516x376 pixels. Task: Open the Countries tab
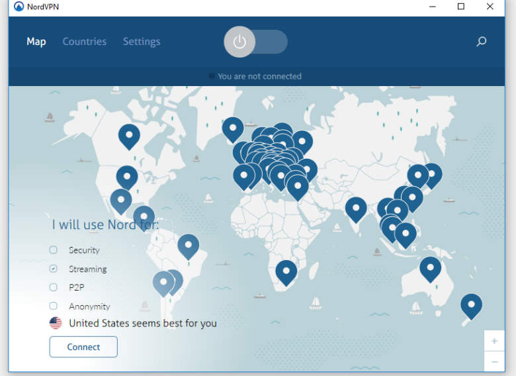tap(85, 42)
